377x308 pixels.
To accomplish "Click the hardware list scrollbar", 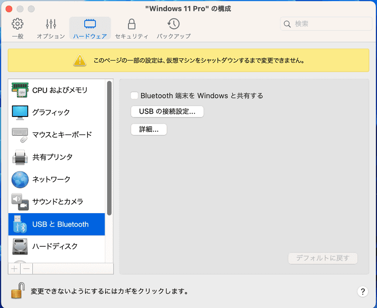I will click(x=109, y=148).
